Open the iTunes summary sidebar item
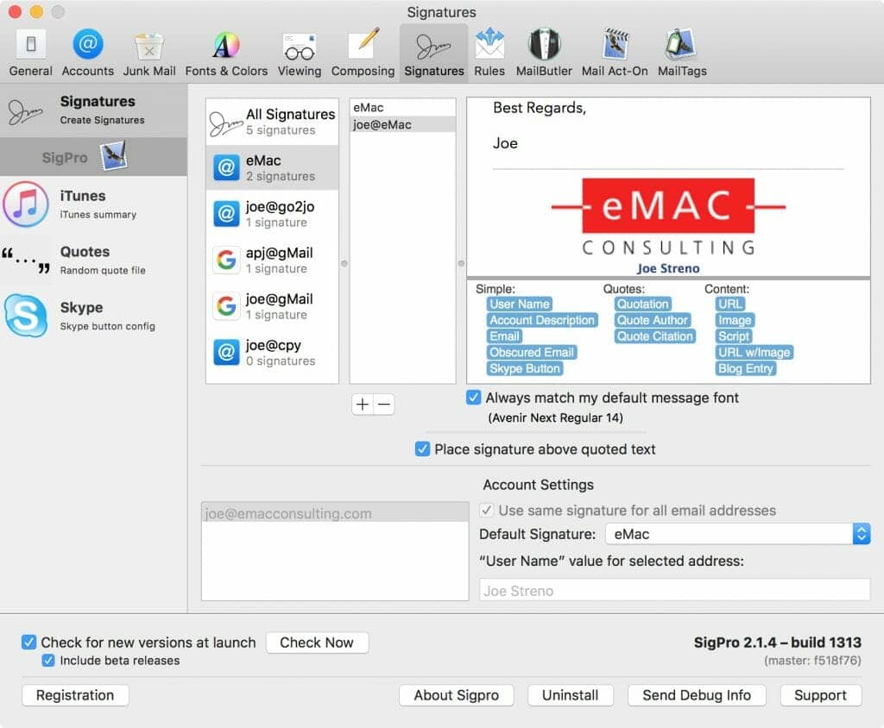Screen dimensions: 884x728 (93, 204)
